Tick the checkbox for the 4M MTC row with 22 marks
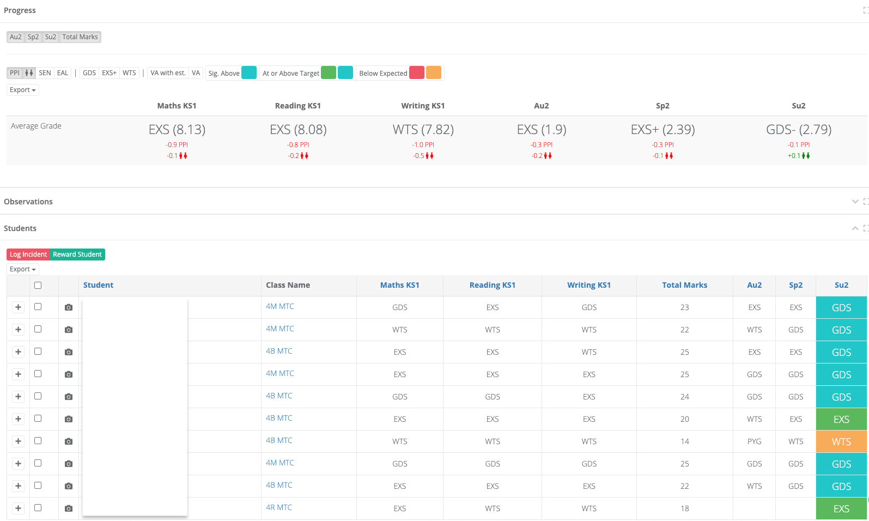 [38, 329]
